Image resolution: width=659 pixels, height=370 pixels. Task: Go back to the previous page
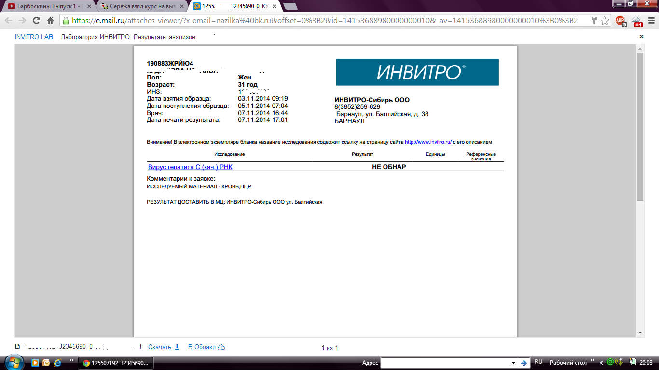(8, 21)
